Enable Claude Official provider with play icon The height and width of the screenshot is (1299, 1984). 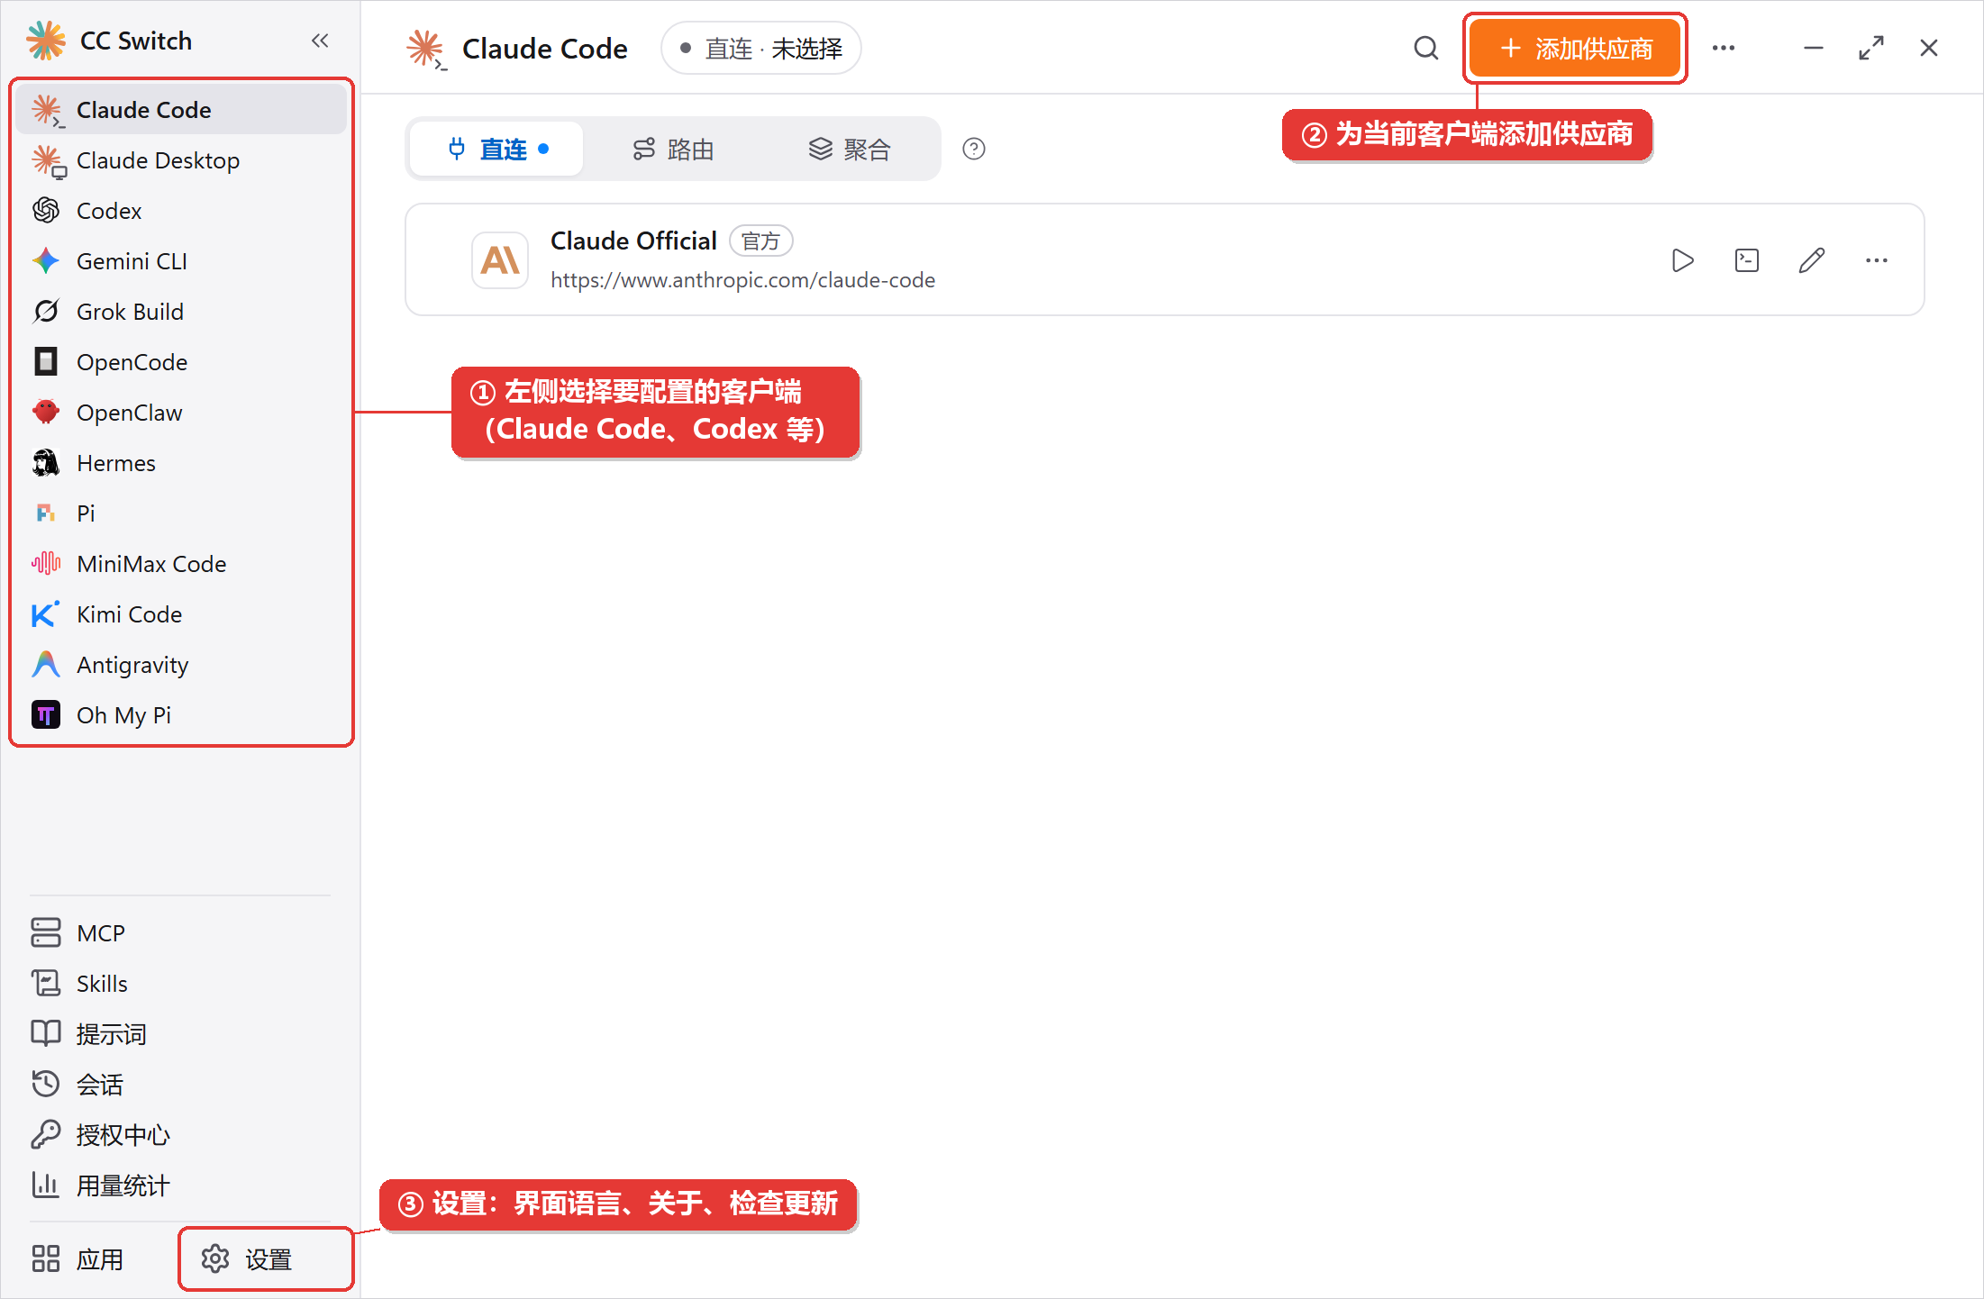click(x=1682, y=260)
